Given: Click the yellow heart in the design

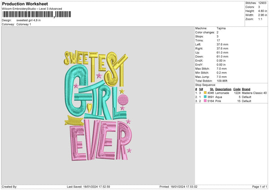Looking at the screenshot, I should [90, 108].
